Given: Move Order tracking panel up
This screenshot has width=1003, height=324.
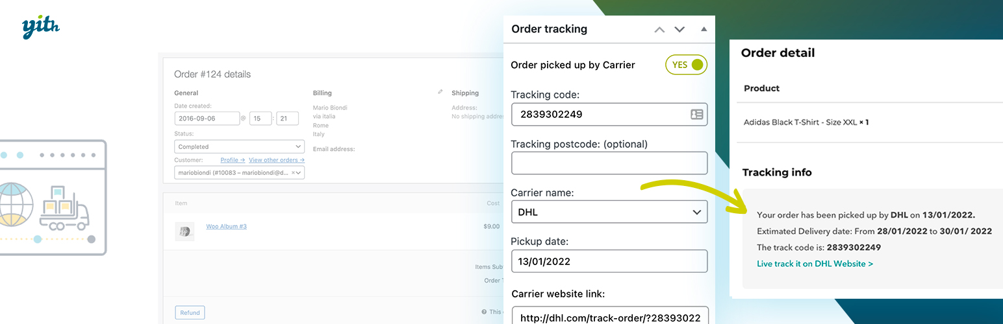Looking at the screenshot, I should pos(659,29).
